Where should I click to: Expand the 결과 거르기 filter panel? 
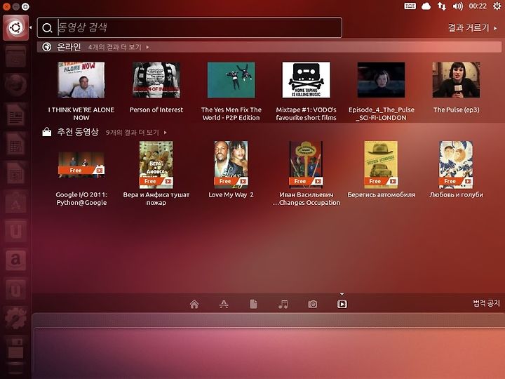tap(472, 28)
